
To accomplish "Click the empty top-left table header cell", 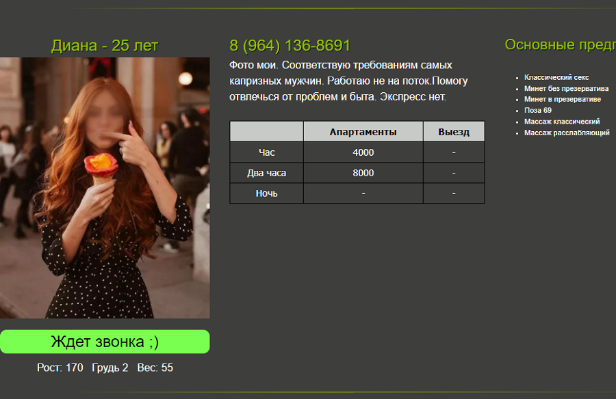I will [267, 132].
